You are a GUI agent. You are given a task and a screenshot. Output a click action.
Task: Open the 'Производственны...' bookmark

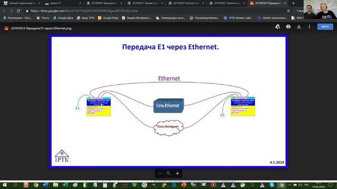pyautogui.click(x=204, y=18)
